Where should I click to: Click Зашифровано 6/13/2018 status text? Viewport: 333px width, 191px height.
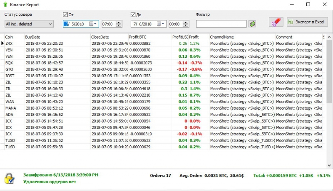pyautogui.click(x=61, y=175)
